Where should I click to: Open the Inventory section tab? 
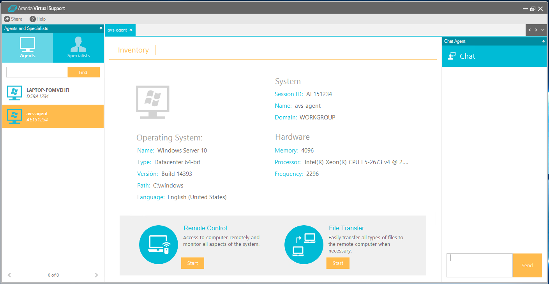point(133,50)
